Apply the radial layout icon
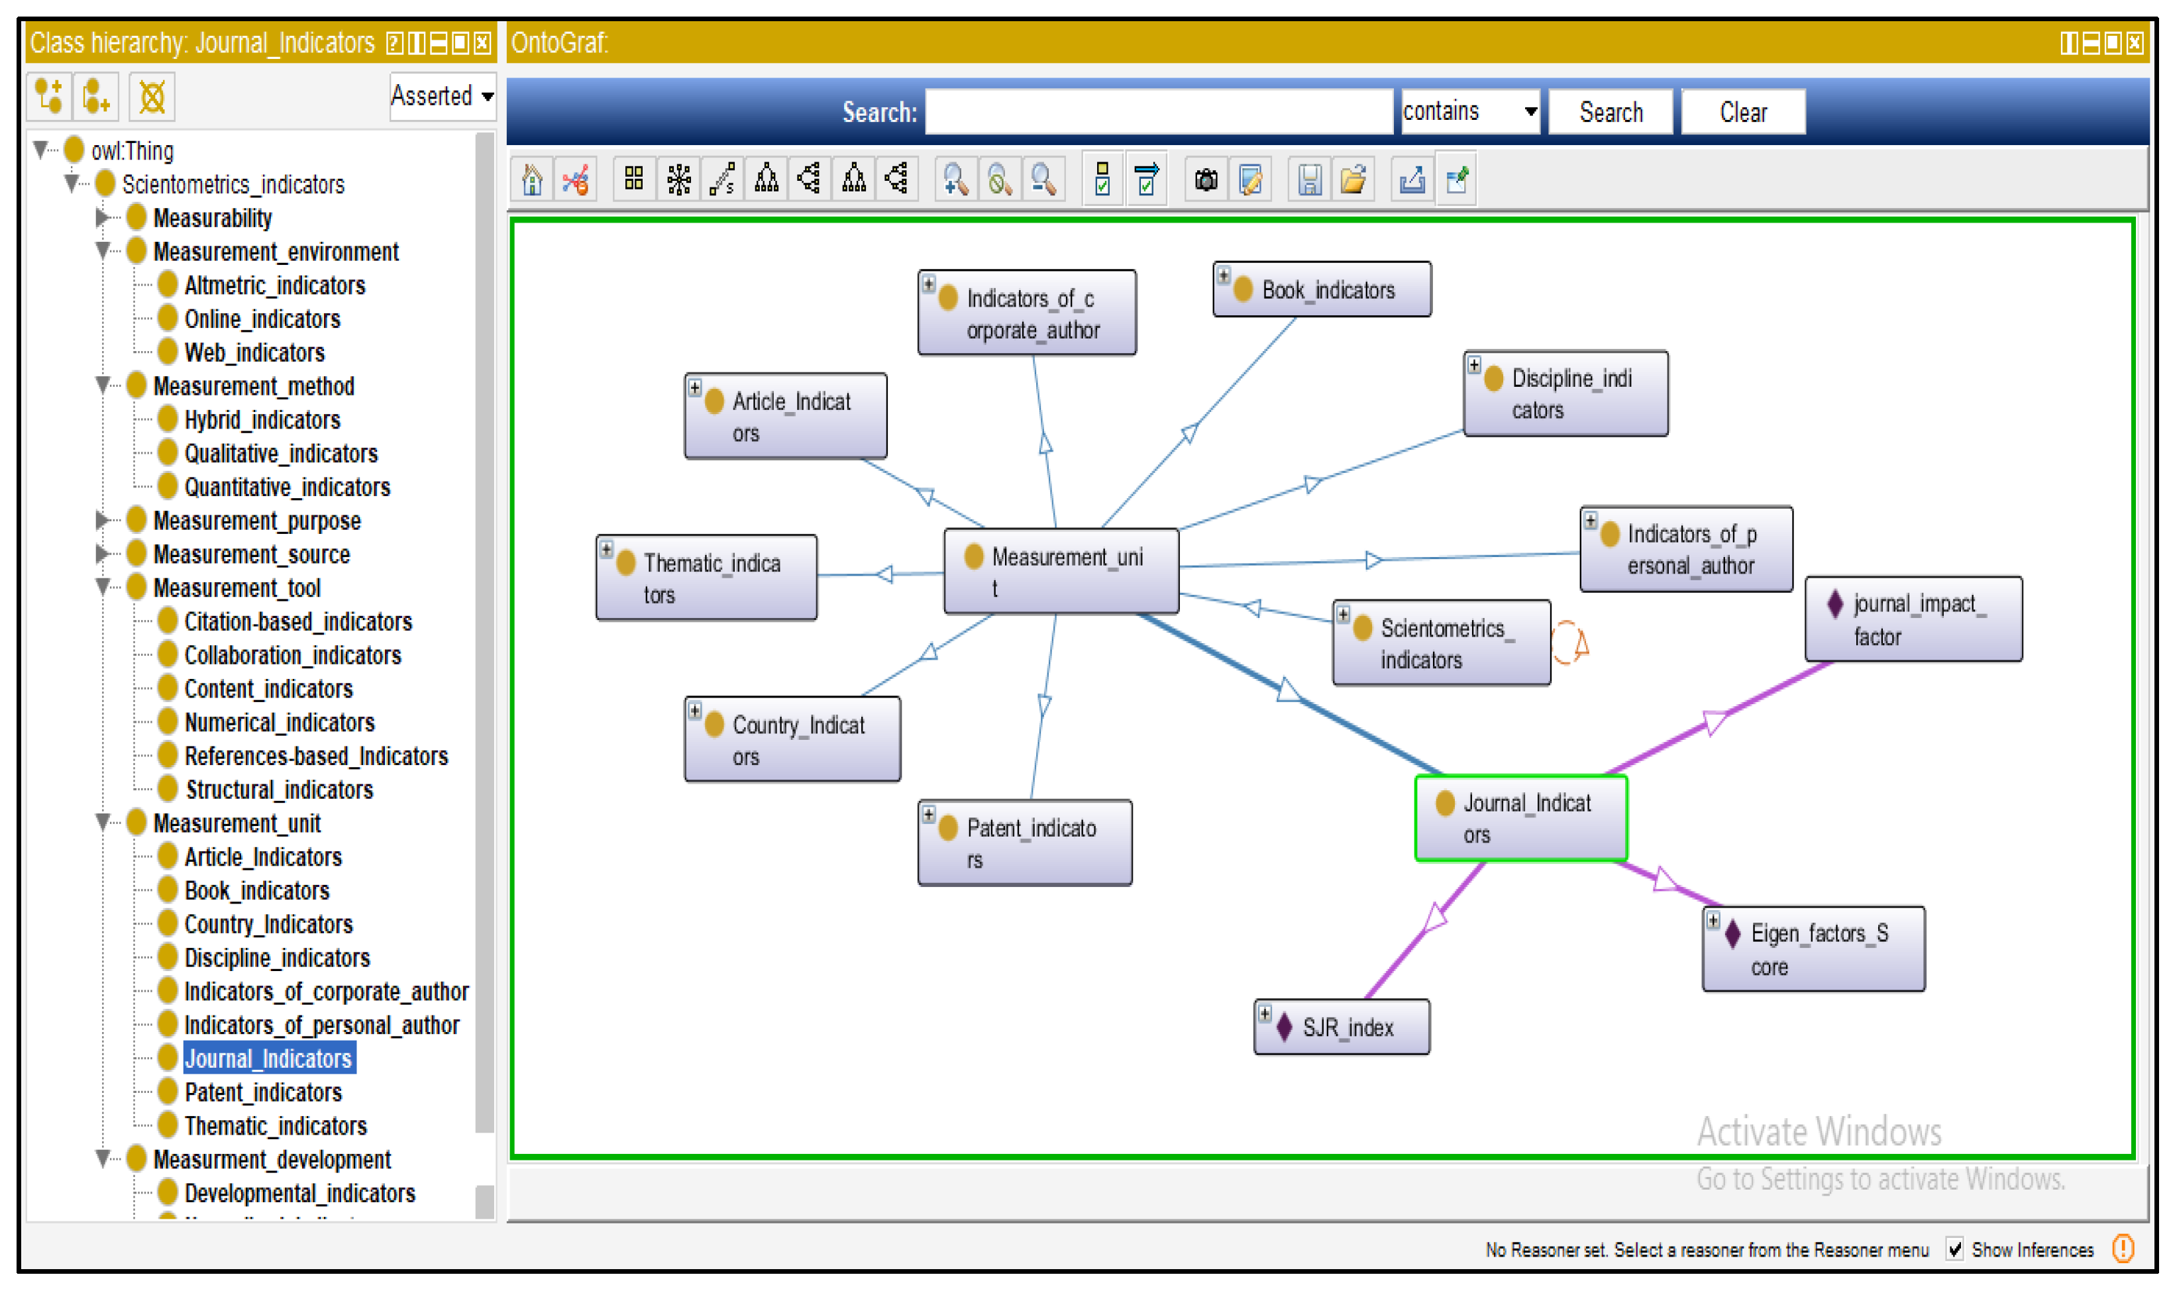This screenshot has height=1289, width=2171. point(678,180)
